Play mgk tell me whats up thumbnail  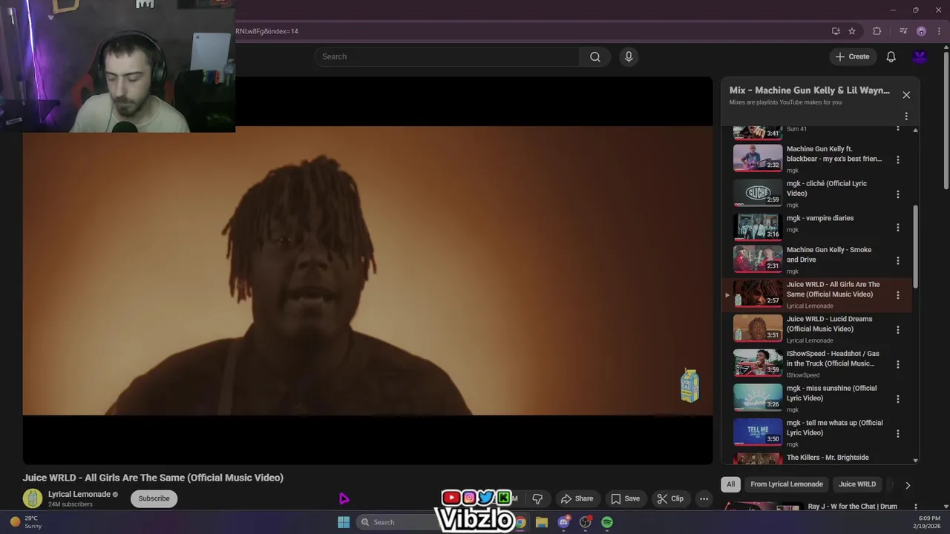[757, 432]
